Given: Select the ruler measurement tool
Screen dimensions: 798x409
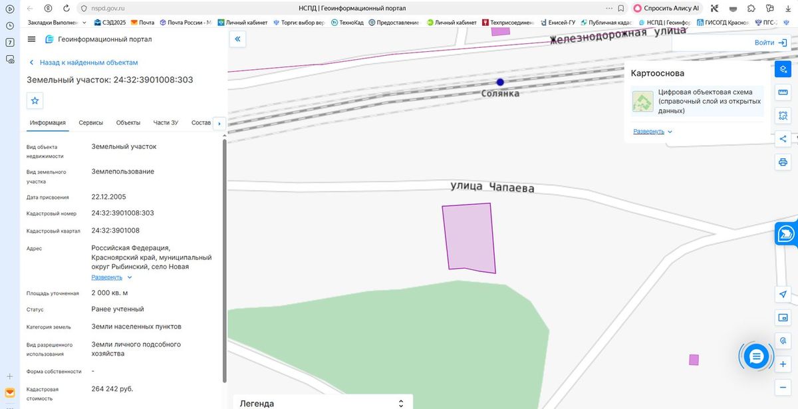Looking at the screenshot, I should click(783, 92).
